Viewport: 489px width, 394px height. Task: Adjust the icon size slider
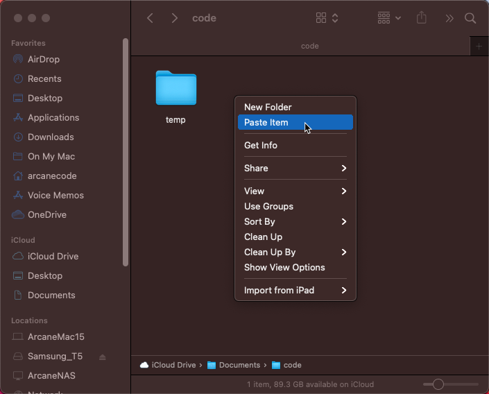[438, 384]
